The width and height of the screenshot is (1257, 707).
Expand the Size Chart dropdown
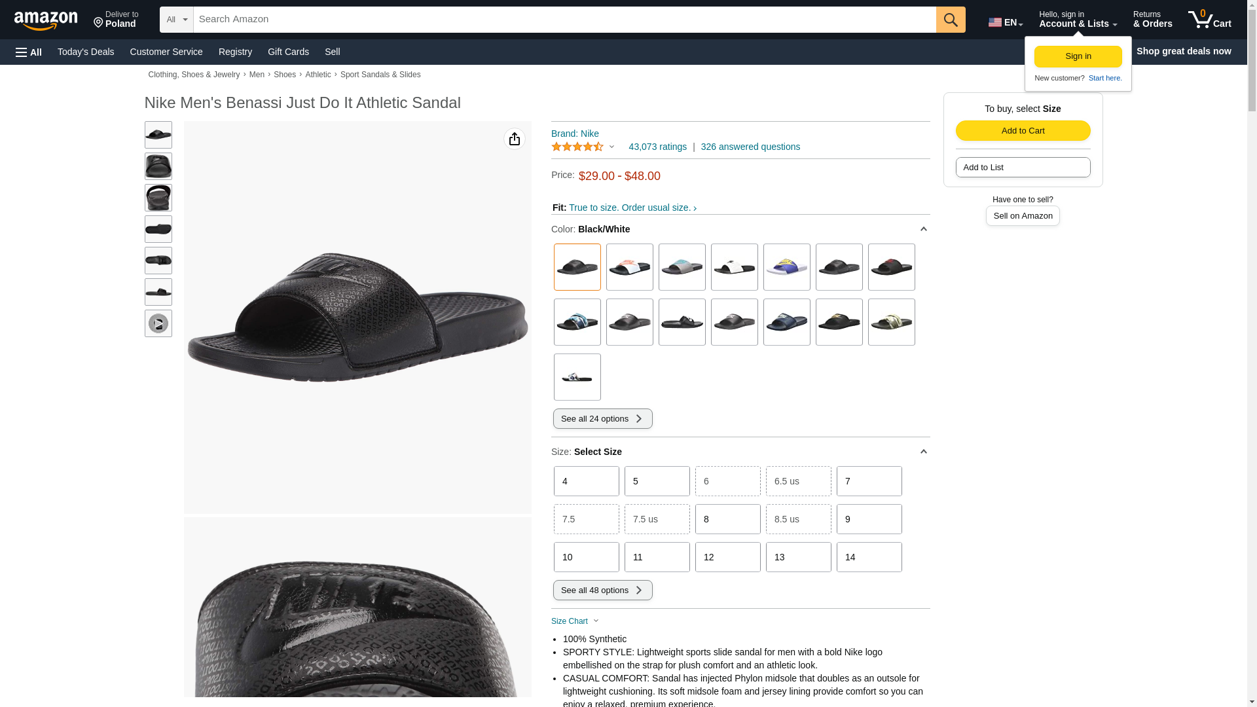tap(575, 621)
